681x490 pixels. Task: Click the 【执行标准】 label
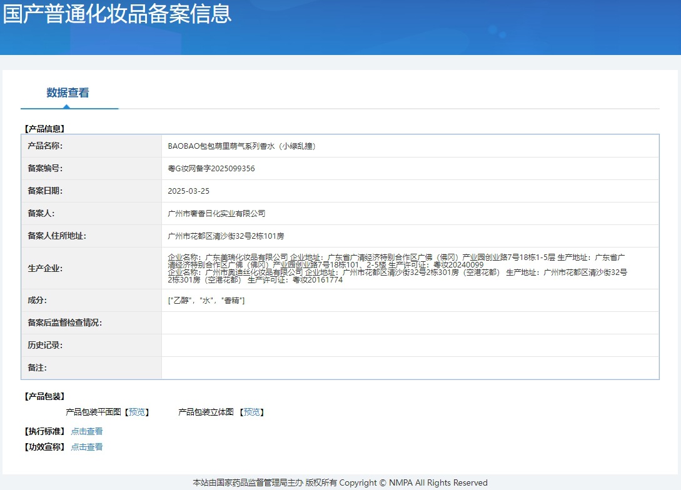pos(44,431)
